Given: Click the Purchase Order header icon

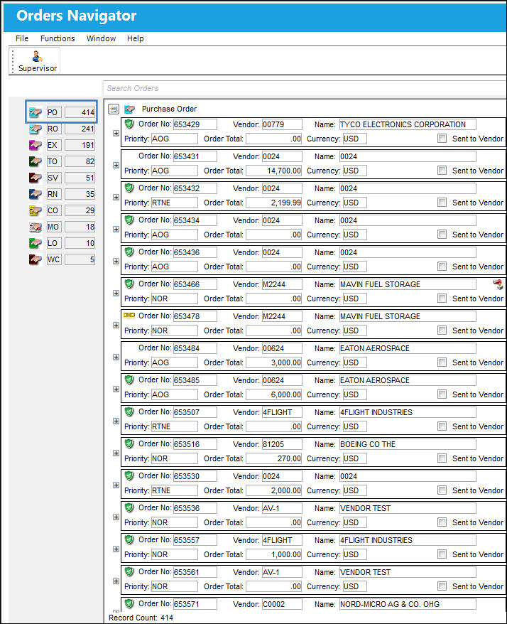Looking at the screenshot, I should [x=130, y=109].
